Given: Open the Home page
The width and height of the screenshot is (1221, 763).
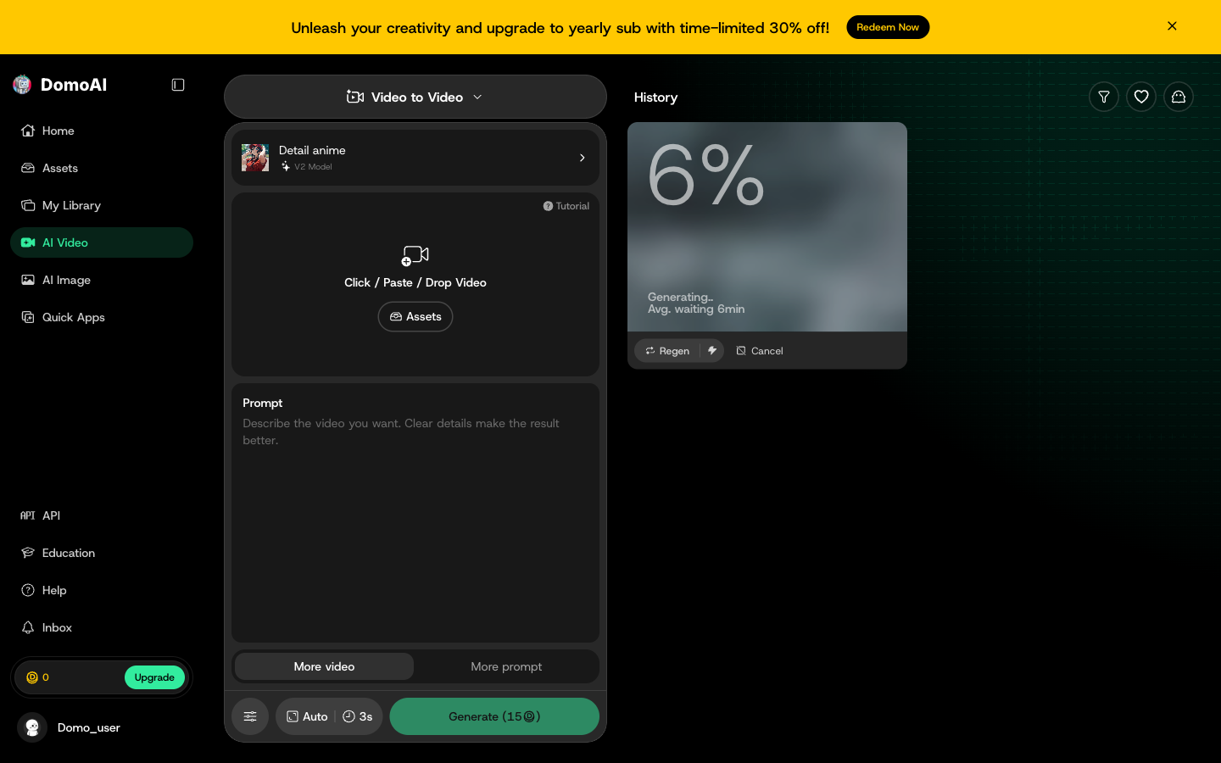Looking at the screenshot, I should point(102,131).
